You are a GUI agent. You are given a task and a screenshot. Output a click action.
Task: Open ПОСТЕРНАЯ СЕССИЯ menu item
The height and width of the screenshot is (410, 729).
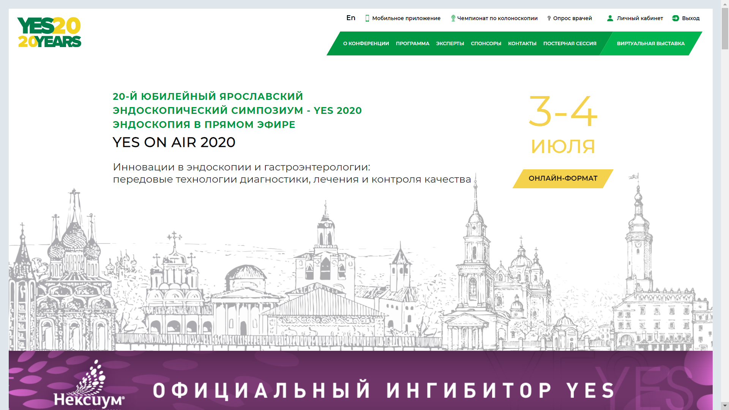click(570, 44)
